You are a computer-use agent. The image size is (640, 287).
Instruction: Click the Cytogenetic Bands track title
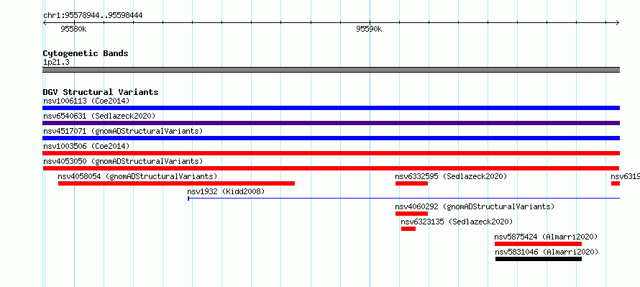tap(86, 53)
